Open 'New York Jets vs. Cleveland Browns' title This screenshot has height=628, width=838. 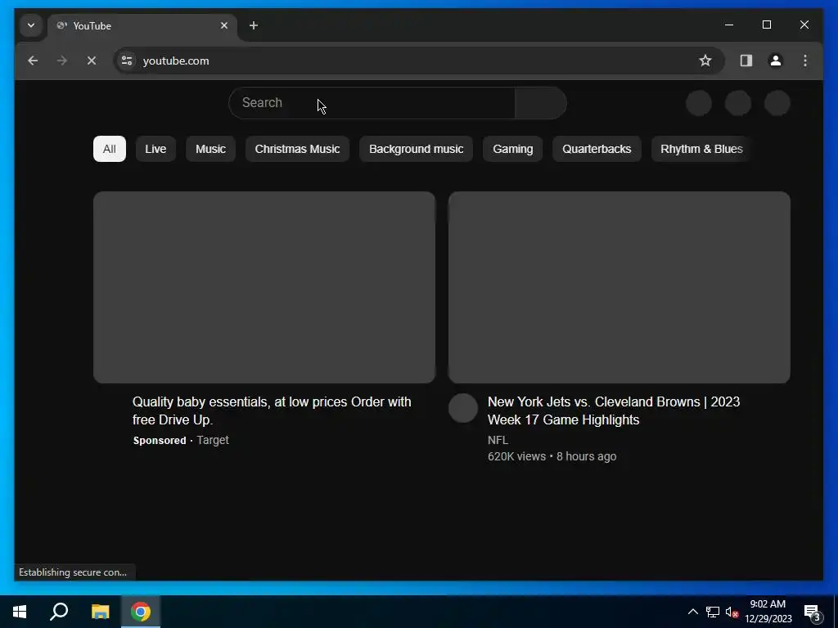[614, 410]
